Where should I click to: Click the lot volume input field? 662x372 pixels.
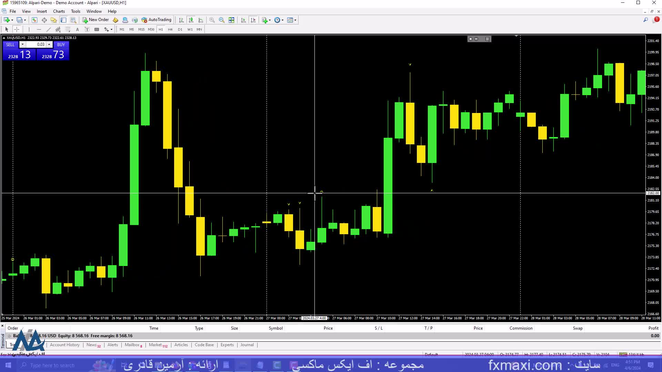pos(36,44)
